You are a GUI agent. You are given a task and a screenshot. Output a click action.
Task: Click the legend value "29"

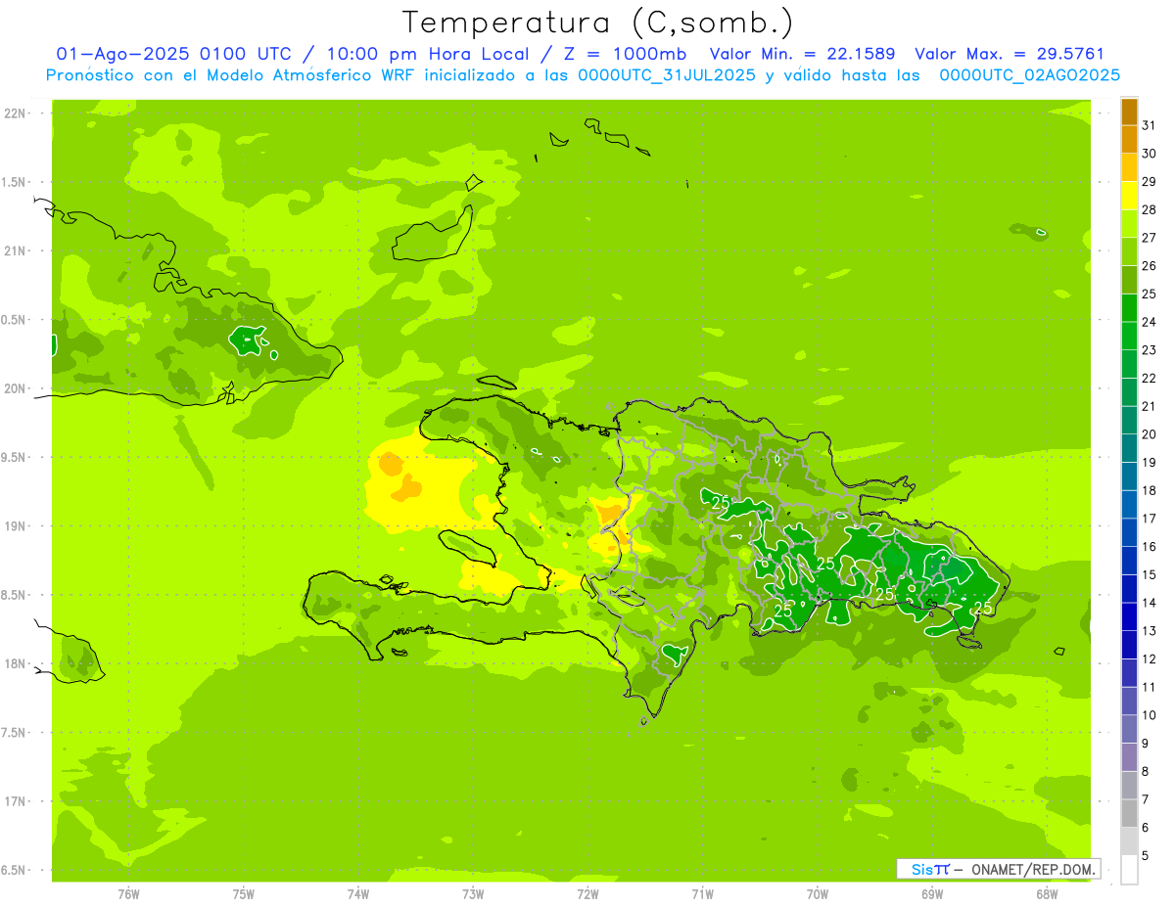(1150, 182)
